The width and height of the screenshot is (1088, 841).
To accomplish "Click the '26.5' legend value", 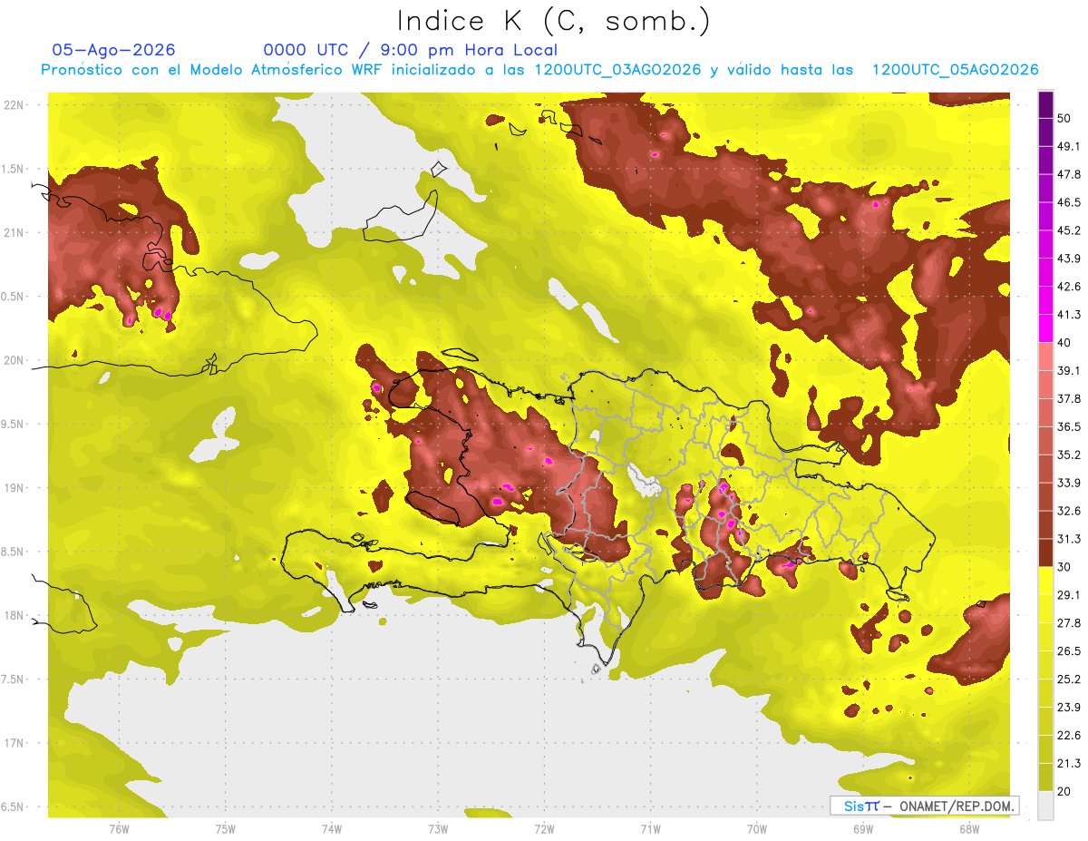I will 1069,650.
